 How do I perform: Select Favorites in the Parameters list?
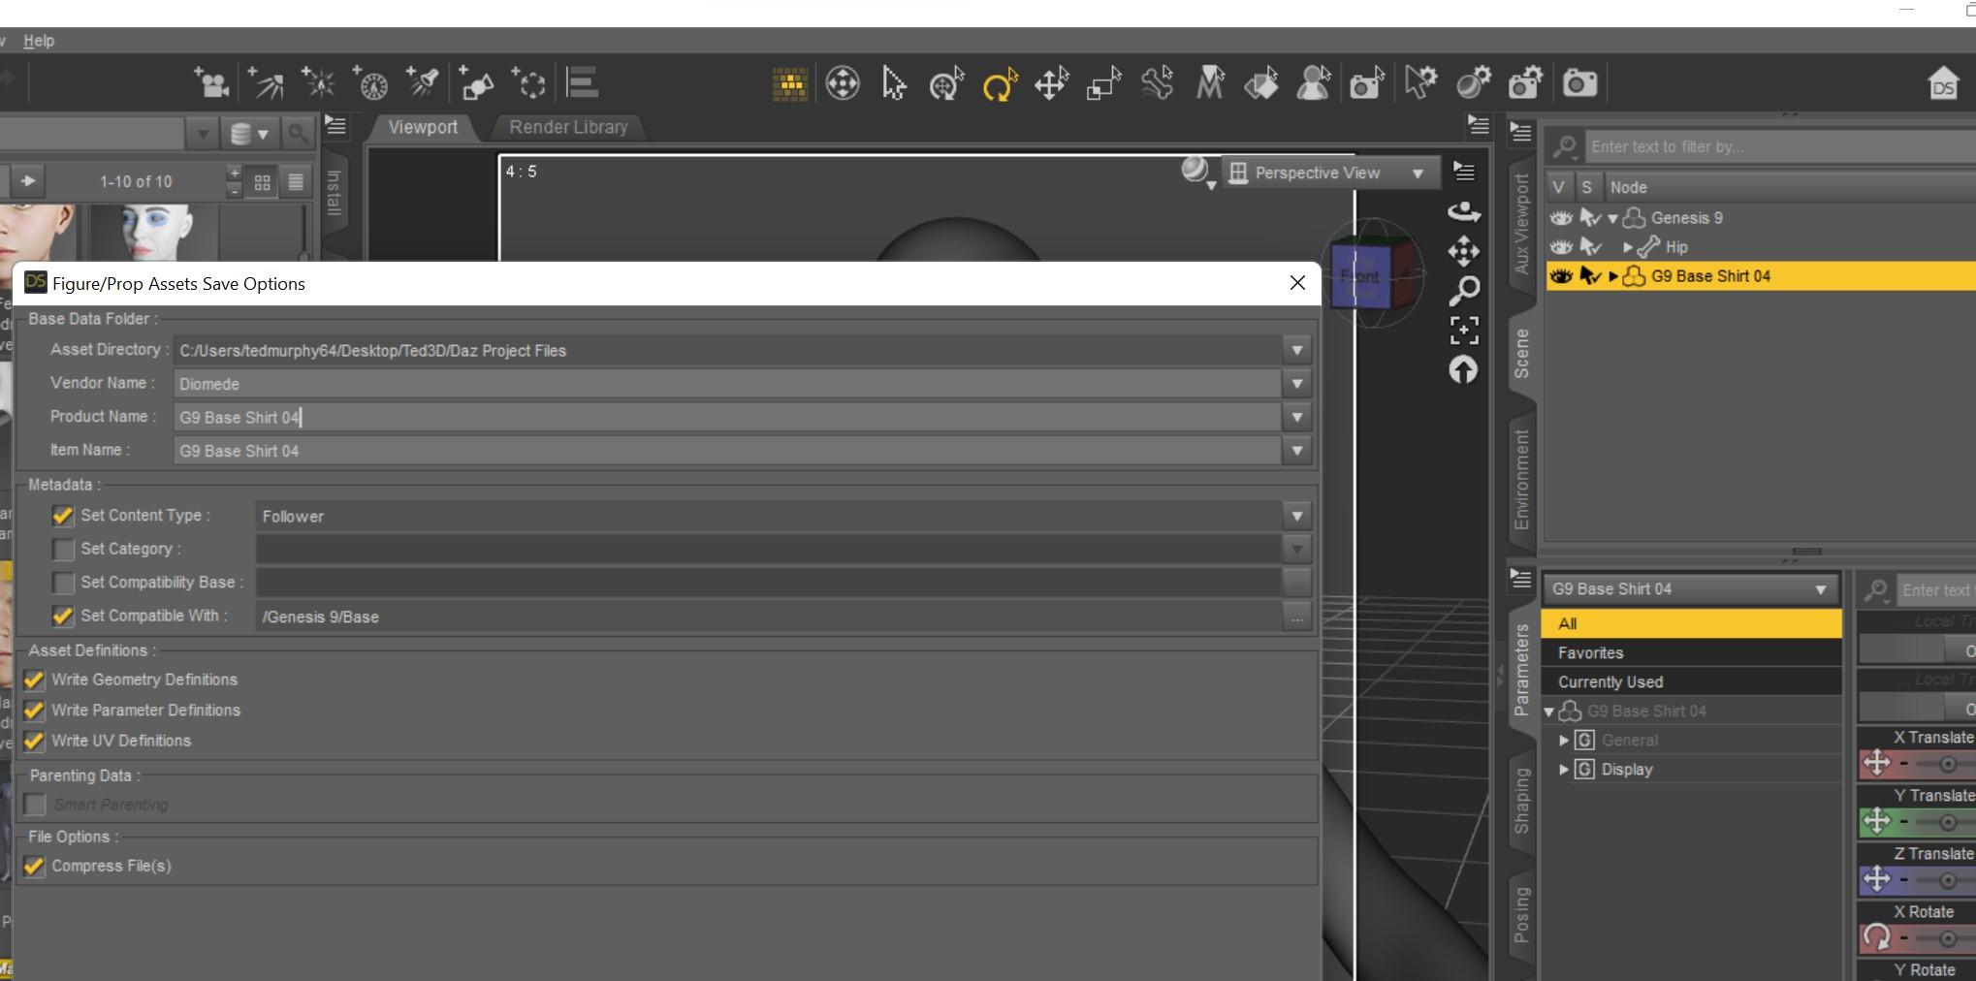pos(1692,653)
